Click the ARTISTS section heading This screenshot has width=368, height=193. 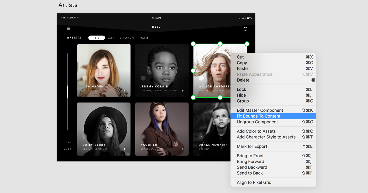(x=74, y=38)
